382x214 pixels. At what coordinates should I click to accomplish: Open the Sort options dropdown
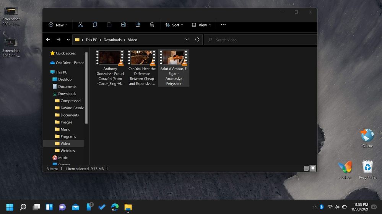click(x=174, y=25)
